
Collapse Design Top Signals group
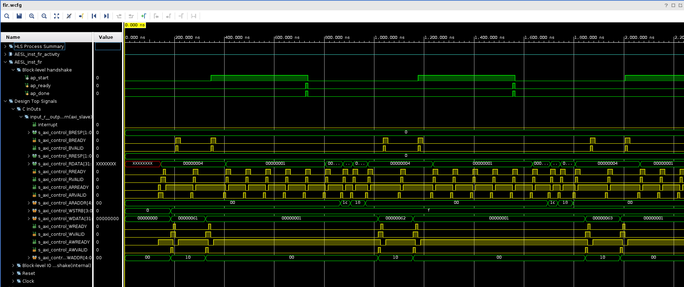[5, 101]
